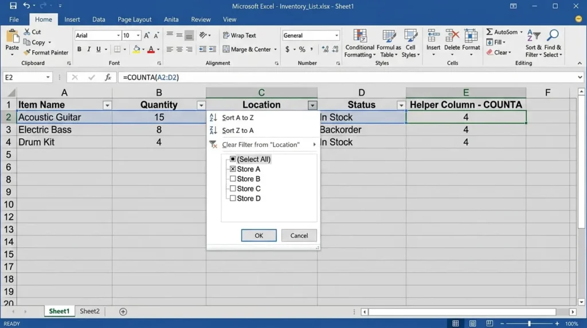The image size is (587, 328).
Task: Click the insert function fx icon
Action: tap(108, 77)
